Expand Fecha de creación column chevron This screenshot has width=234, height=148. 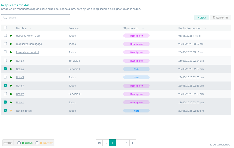pos(205,28)
